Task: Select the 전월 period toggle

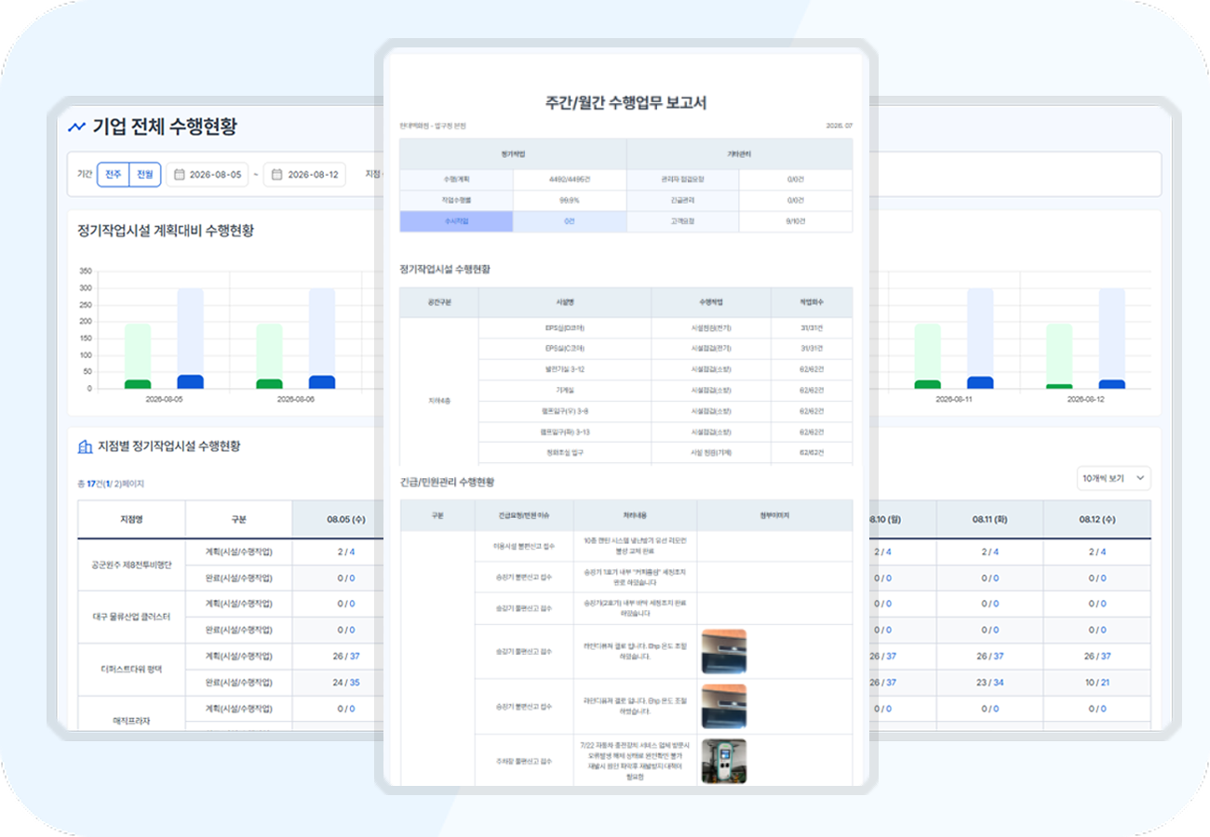Action: (x=144, y=175)
